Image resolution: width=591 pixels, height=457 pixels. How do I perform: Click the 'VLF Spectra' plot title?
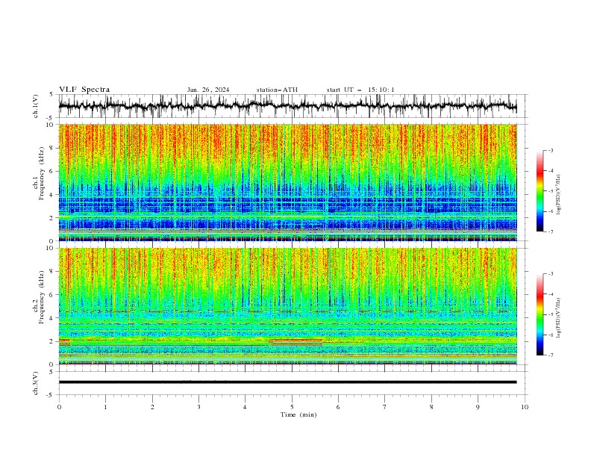coord(84,90)
